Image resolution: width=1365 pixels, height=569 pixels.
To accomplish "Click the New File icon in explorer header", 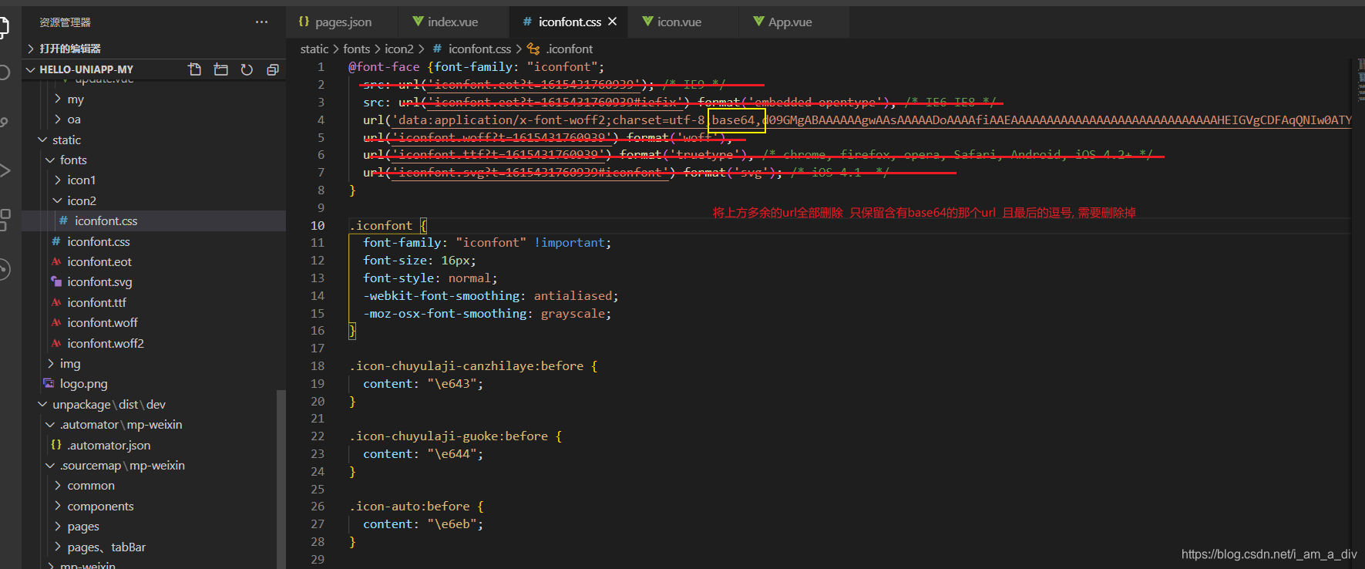I will 194,69.
